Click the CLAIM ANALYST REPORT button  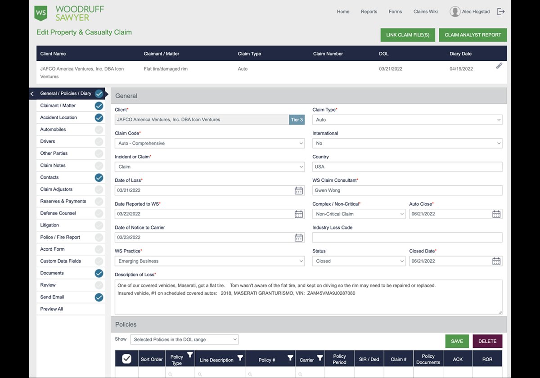(473, 35)
